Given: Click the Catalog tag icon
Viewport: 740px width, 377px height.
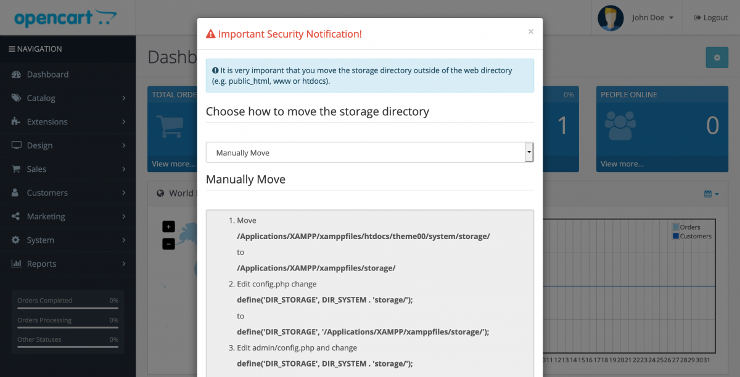Looking at the screenshot, I should pyautogui.click(x=16, y=98).
